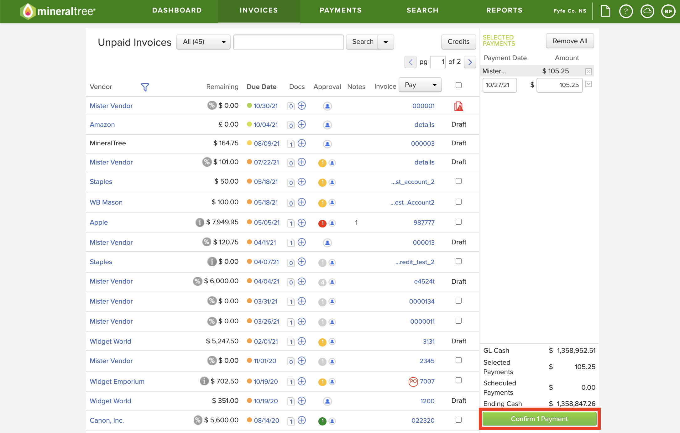Image resolution: width=680 pixels, height=433 pixels.
Task: Remove Mister payment with X icon
Action: (x=588, y=72)
